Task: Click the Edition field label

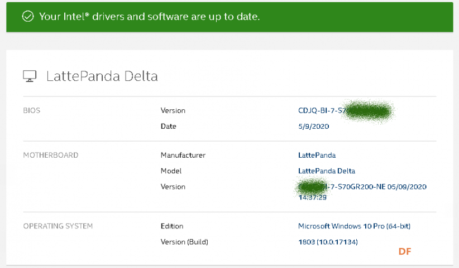Action: tap(172, 226)
